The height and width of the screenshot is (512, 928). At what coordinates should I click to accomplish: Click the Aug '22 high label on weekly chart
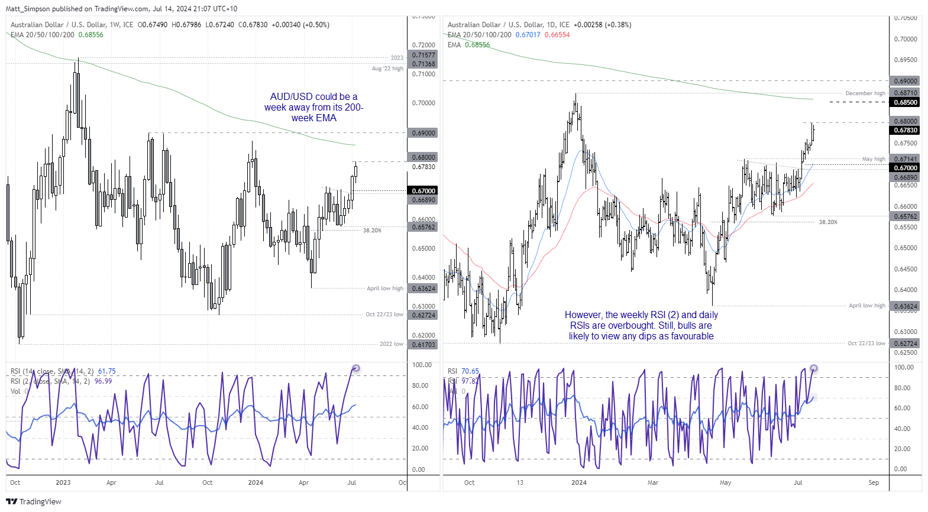[x=387, y=69]
